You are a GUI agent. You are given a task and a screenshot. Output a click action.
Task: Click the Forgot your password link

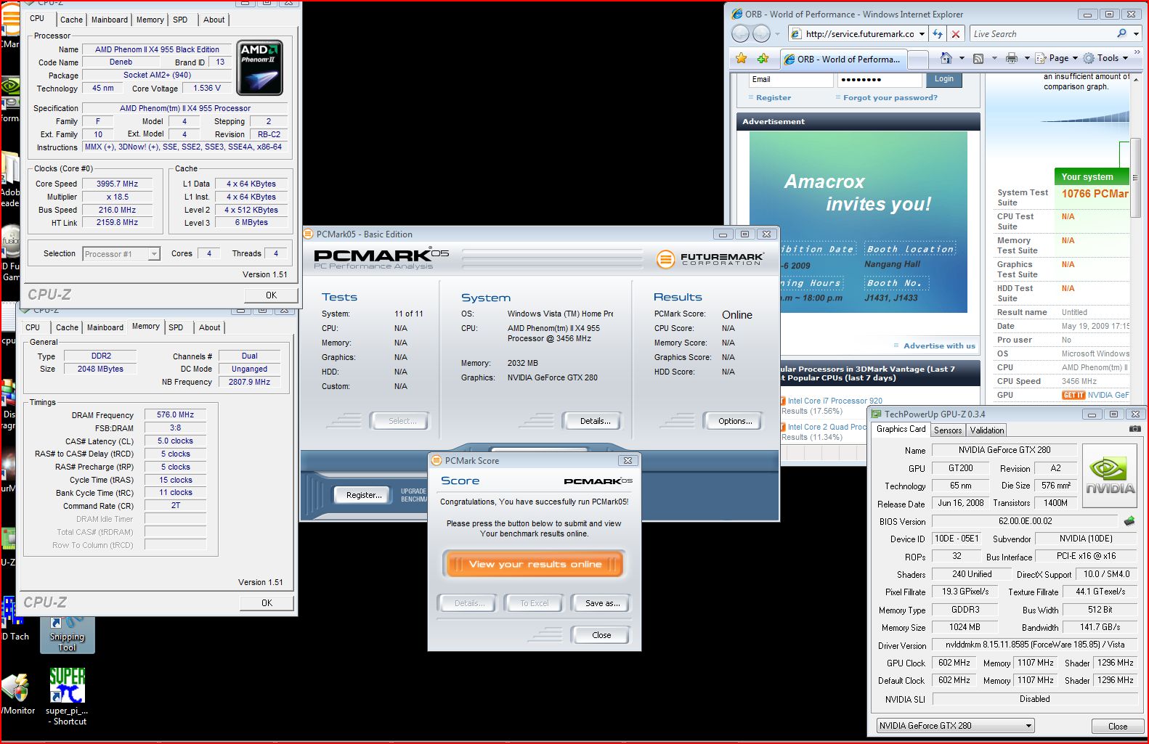tap(890, 97)
